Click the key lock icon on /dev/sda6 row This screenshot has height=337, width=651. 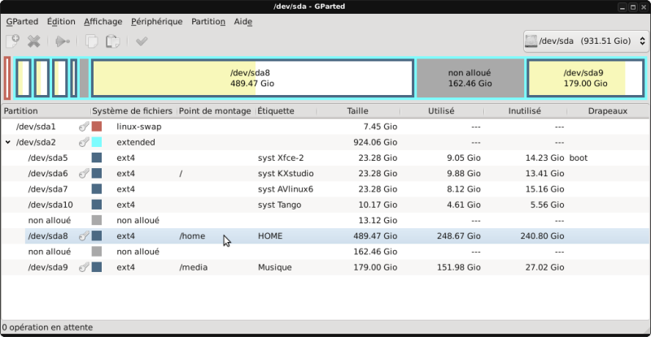click(84, 173)
